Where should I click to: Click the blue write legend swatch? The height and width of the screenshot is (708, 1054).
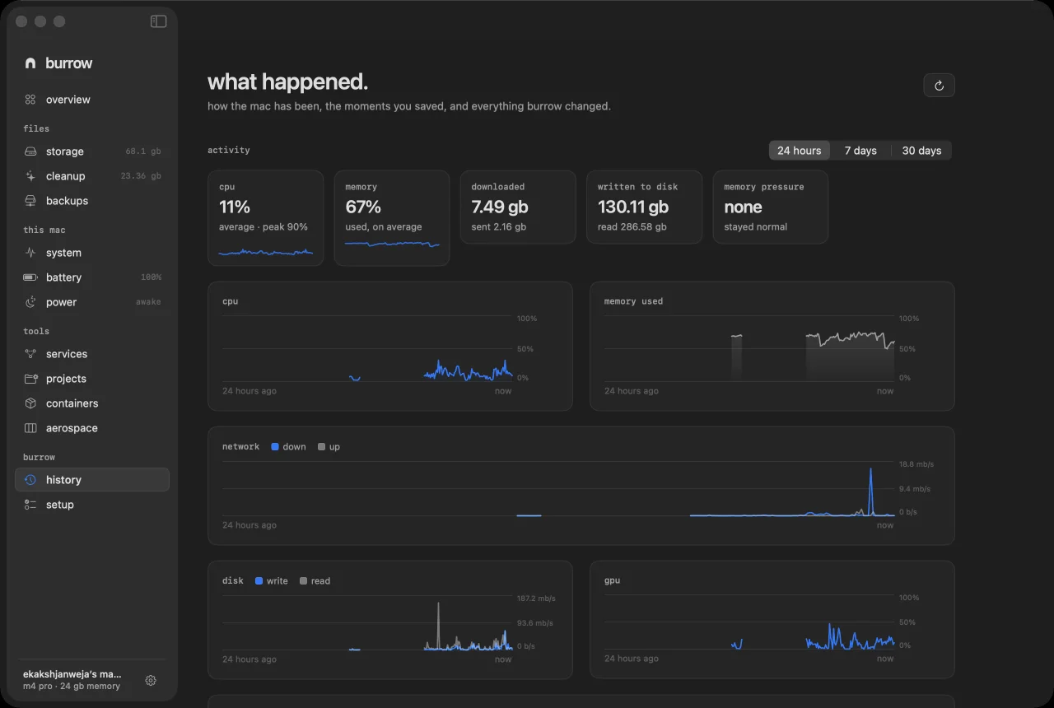pos(259,581)
